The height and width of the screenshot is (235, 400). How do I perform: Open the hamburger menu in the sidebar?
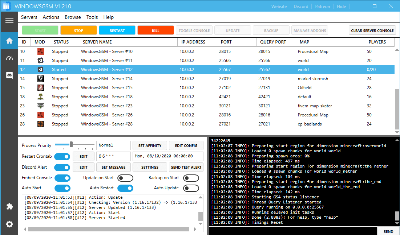tap(9, 20)
